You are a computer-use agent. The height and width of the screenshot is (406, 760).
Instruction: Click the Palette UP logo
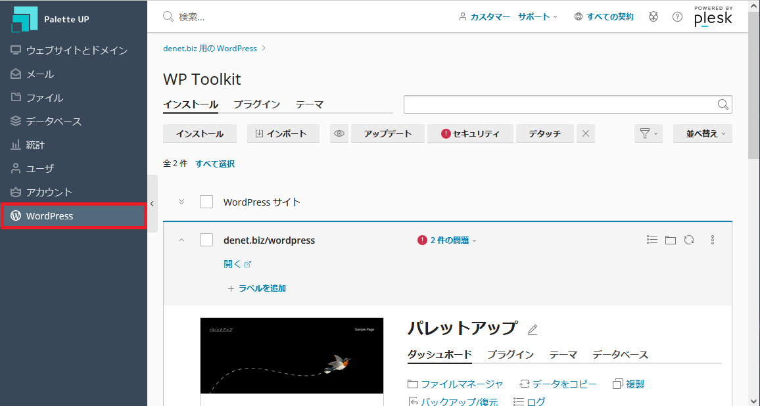pos(51,19)
